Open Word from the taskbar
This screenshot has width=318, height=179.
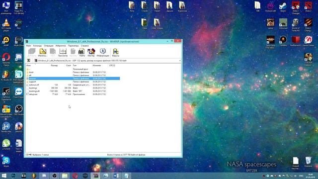[116, 176]
